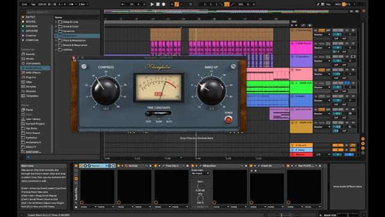Open the Rev PLATE device wrench icon

point(296,166)
